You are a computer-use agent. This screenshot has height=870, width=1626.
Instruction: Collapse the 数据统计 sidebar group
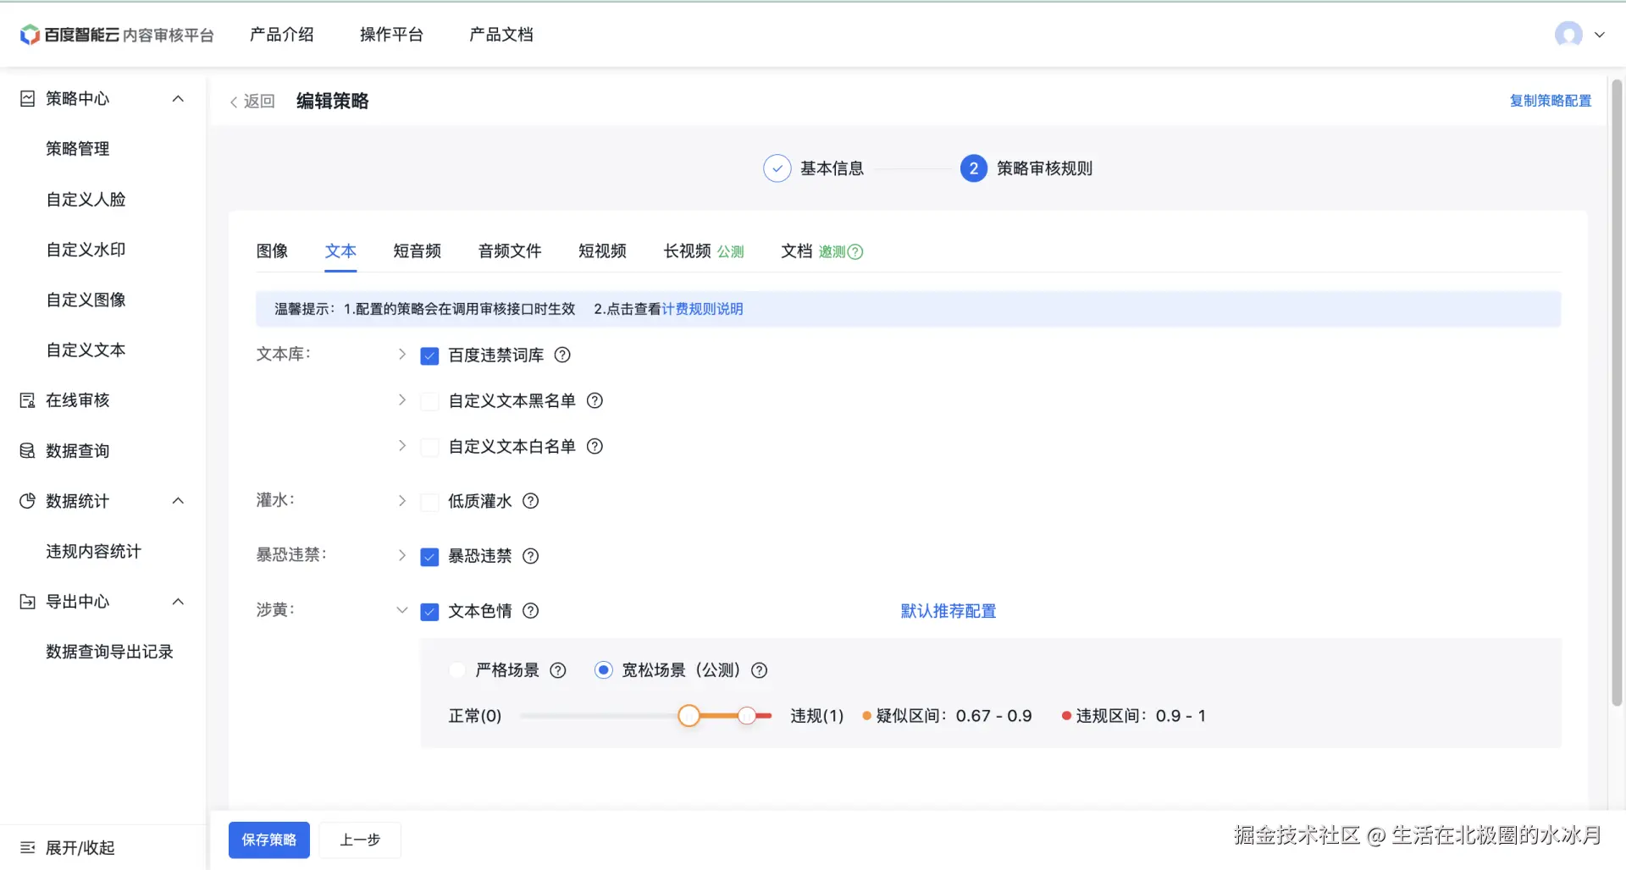click(178, 501)
